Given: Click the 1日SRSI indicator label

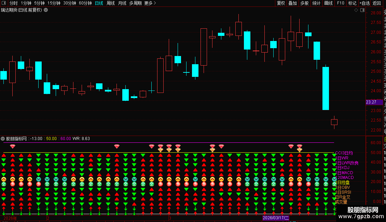Looking at the screenshot, I should [343, 192].
